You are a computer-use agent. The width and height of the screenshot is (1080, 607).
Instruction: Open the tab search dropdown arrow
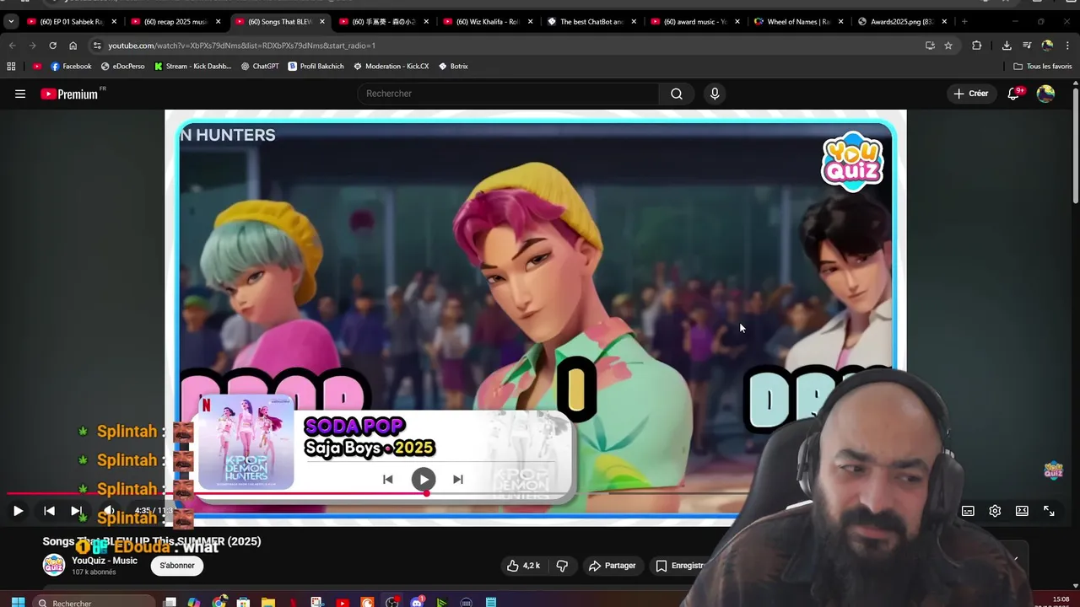tap(11, 22)
